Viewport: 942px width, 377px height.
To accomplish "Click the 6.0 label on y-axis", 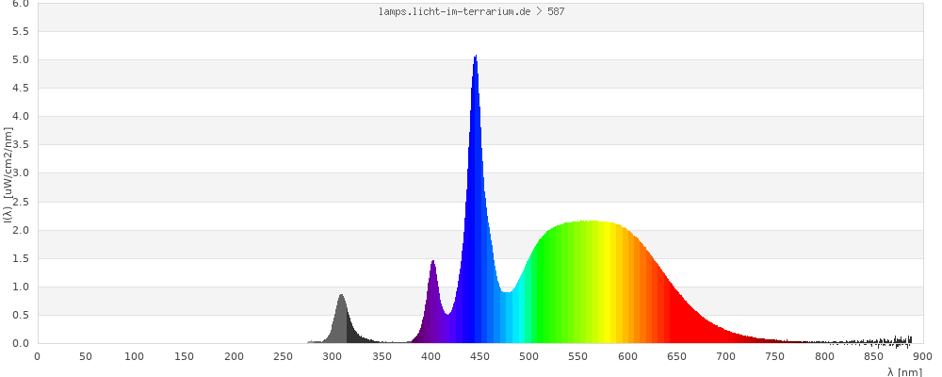I will [x=21, y=4].
